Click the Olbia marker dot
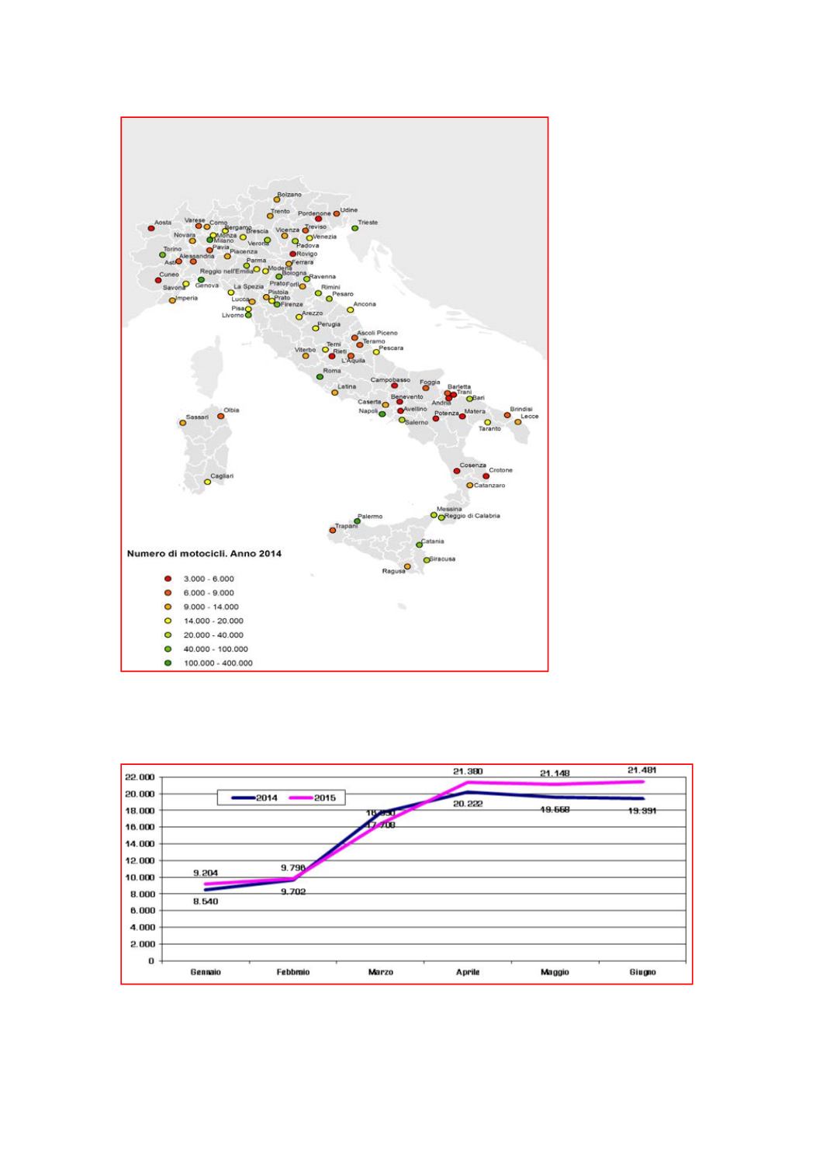 coord(220,417)
